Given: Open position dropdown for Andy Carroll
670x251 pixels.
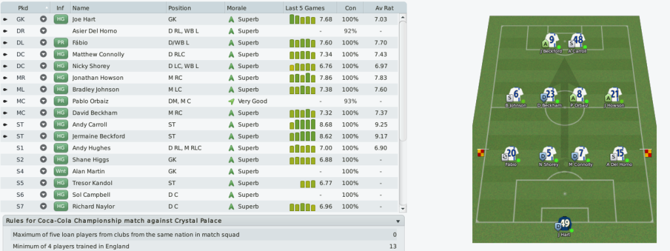Looking at the screenshot, I should pos(43,124).
